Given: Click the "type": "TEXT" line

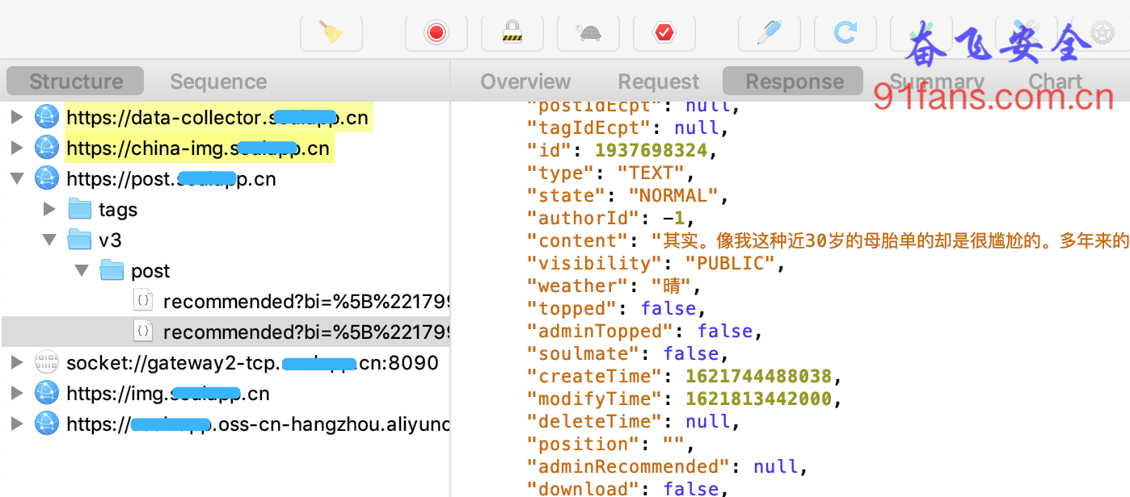Looking at the screenshot, I should pyautogui.click(x=610, y=173).
